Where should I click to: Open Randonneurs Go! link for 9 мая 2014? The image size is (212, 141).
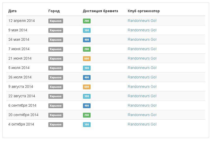142,30
